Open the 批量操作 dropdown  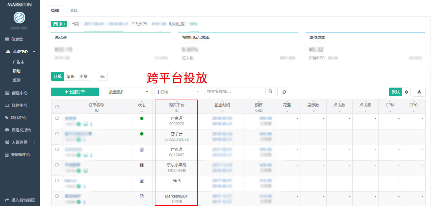[129, 92]
